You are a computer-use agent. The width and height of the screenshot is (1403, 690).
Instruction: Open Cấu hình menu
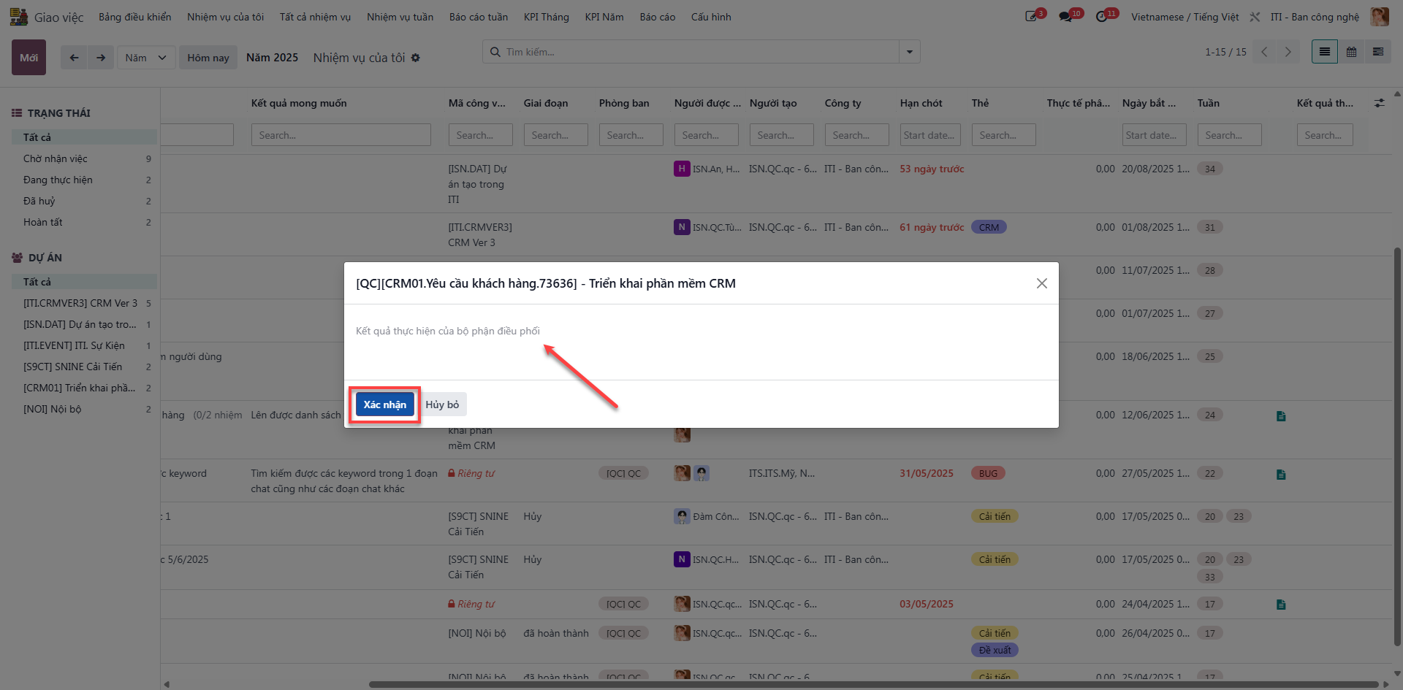[x=711, y=17]
